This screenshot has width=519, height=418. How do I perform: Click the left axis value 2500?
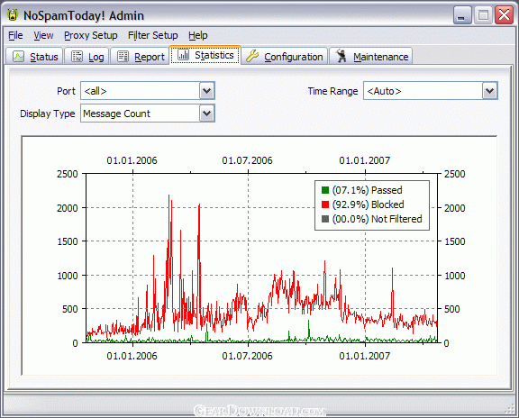pyautogui.click(x=68, y=174)
